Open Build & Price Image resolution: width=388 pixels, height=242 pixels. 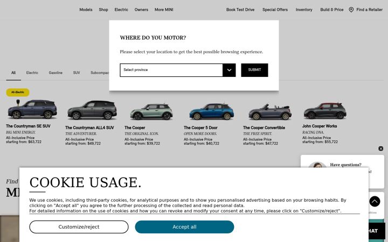[331, 10]
